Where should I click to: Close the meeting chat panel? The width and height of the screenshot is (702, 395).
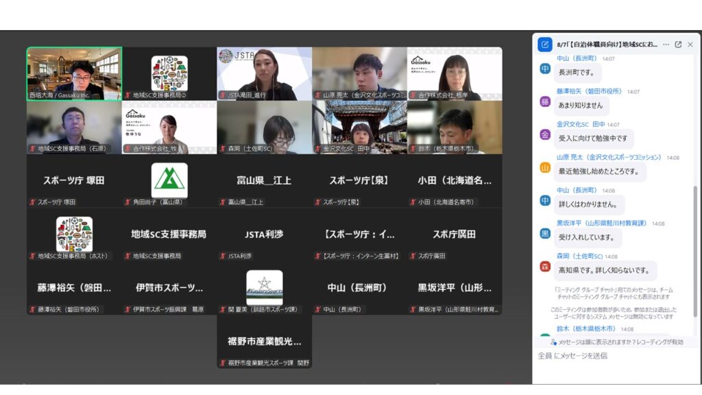pyautogui.click(x=690, y=45)
